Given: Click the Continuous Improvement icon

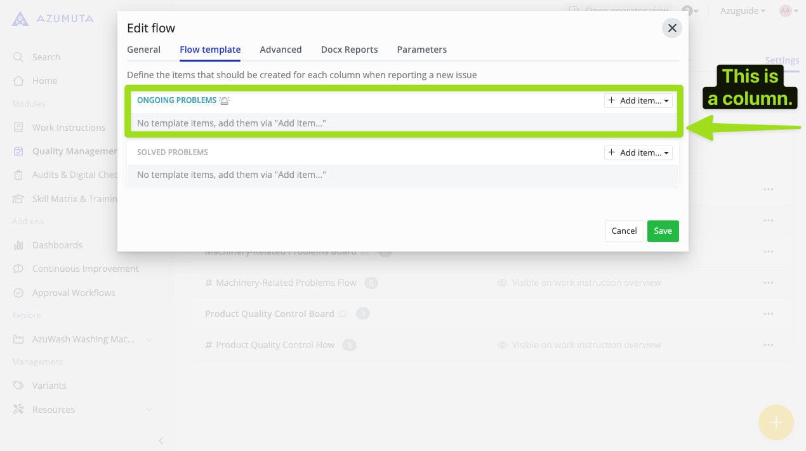Looking at the screenshot, I should [18, 269].
